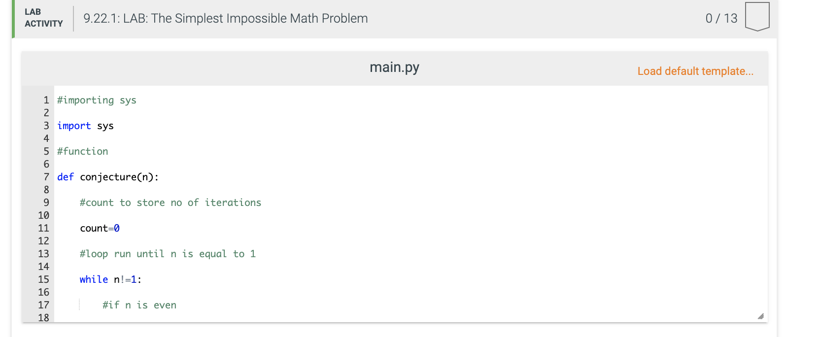The image size is (820, 337).
Task: Click the #importing sys comment
Action: (97, 100)
